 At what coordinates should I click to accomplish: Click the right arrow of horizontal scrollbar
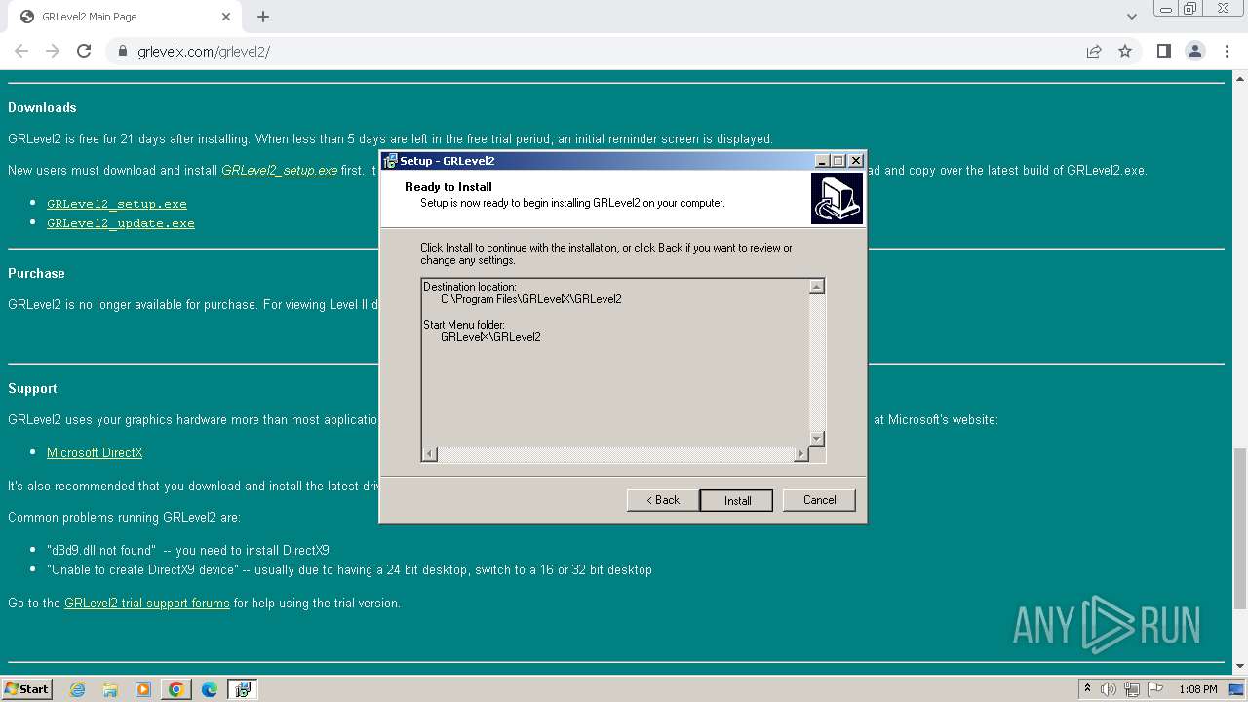point(801,454)
